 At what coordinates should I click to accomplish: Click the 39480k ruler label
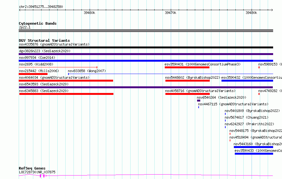coord(251,13)
